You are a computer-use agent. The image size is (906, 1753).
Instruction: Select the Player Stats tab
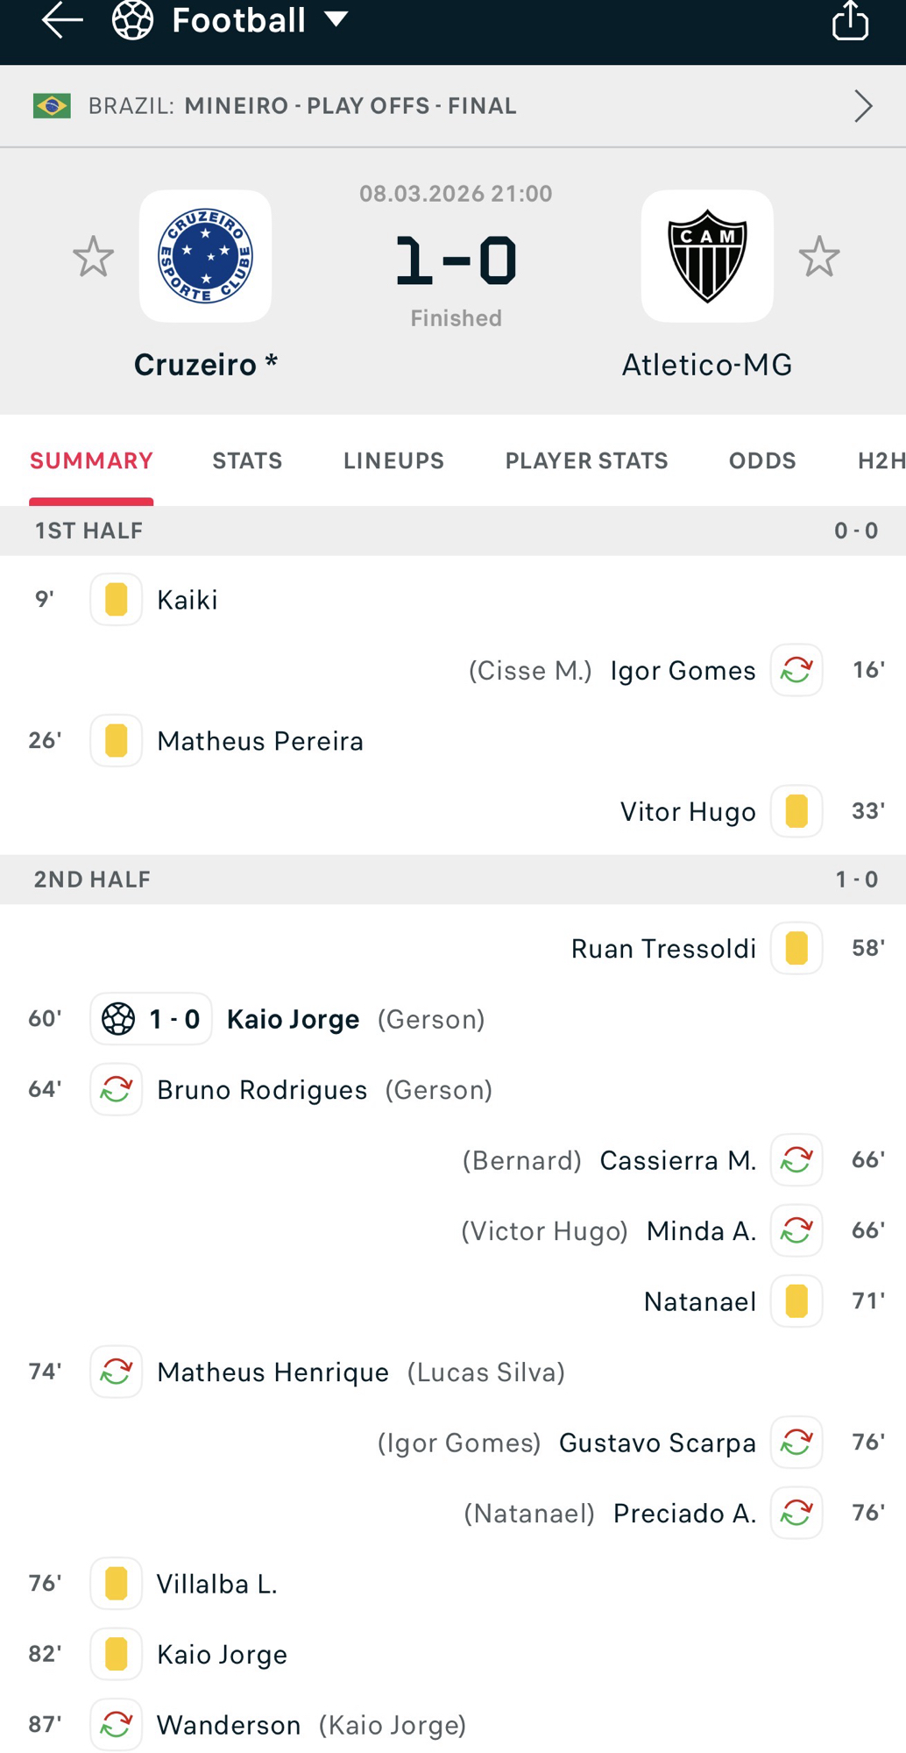pos(586,461)
